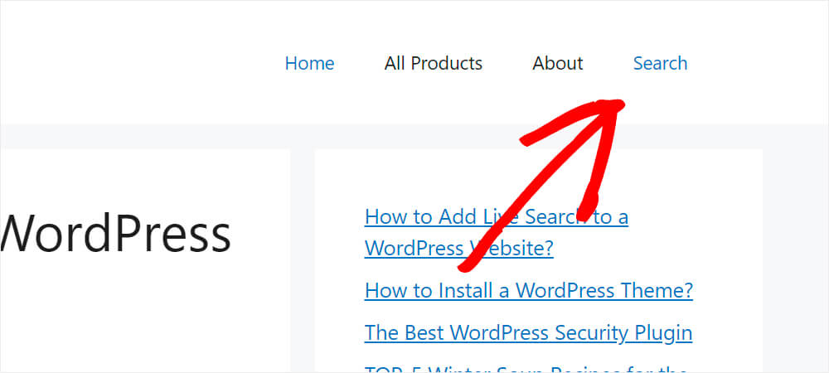Screen dimensions: 829x373
Task: Open the Home menu item
Action: tap(309, 63)
